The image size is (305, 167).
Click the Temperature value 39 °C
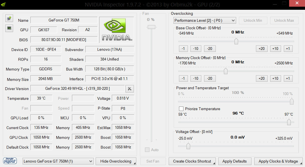pyautogui.click(x=41, y=98)
